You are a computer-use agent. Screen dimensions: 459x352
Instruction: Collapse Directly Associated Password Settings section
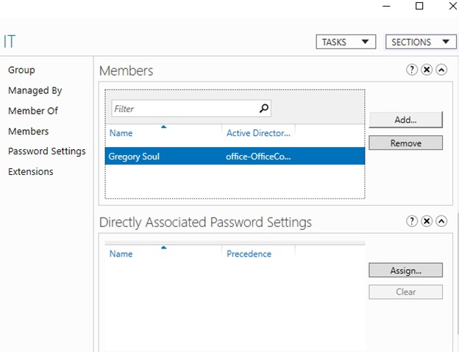click(441, 221)
